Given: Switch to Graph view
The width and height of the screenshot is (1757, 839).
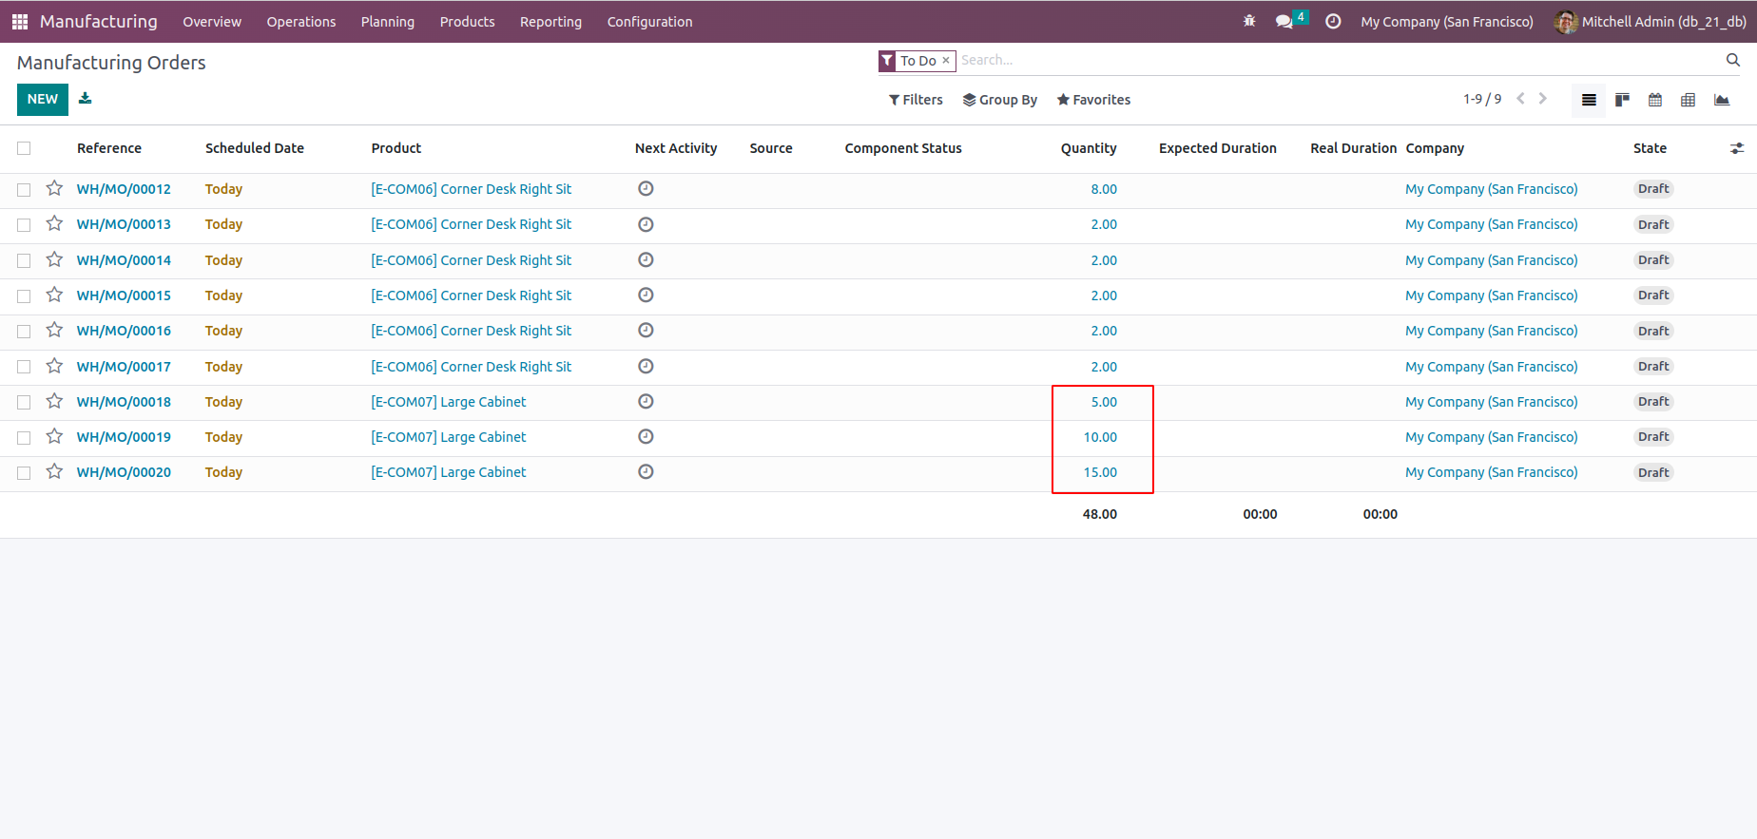Looking at the screenshot, I should tap(1722, 100).
